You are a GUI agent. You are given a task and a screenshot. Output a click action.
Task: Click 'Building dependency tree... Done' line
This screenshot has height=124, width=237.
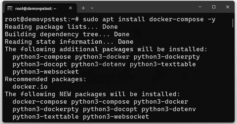(67, 34)
